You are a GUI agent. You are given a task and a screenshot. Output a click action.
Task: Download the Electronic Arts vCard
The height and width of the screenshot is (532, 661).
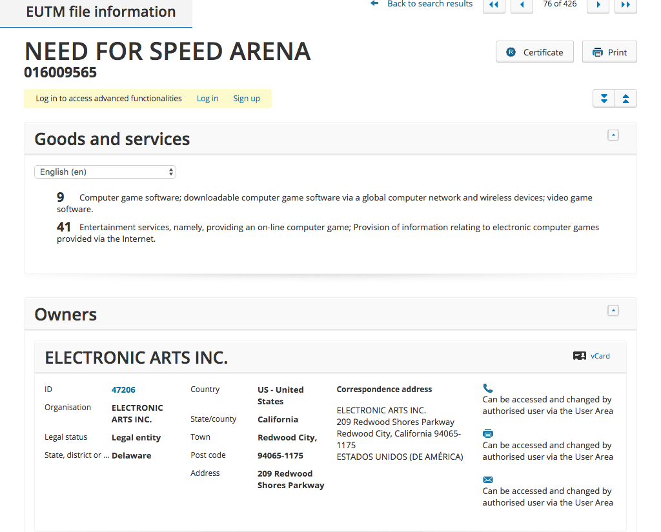click(x=591, y=356)
